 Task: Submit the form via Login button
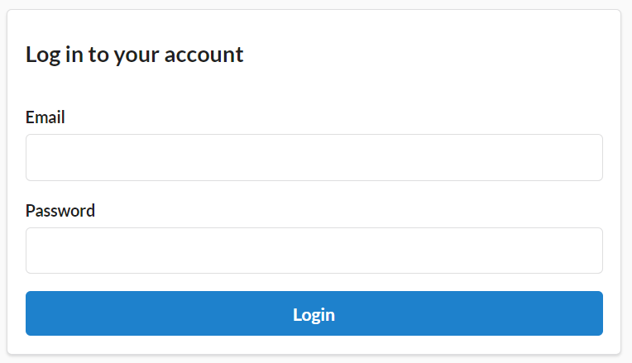point(314,313)
